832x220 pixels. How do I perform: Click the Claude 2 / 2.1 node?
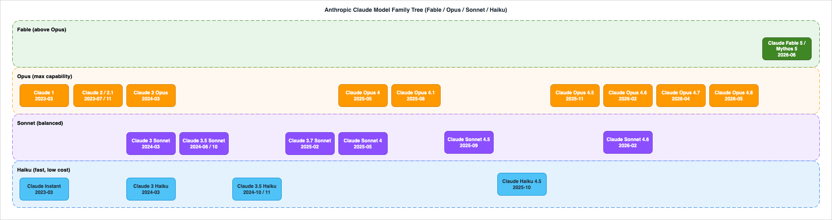98,96
